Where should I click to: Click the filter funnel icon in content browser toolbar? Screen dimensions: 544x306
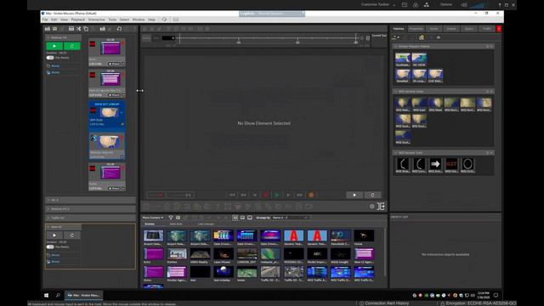click(171, 218)
